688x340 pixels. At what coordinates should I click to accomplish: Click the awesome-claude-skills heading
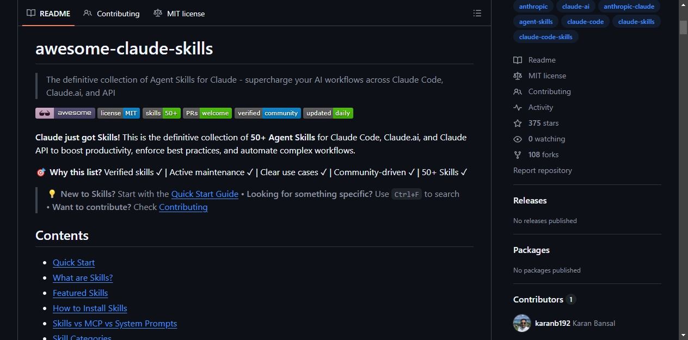[x=124, y=48]
